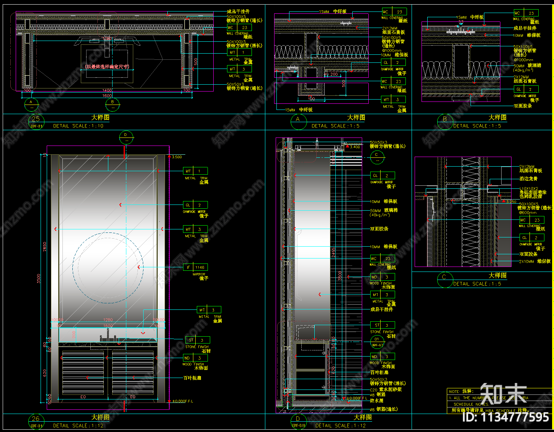Click the "C20 素水泥砂浆" annotation

(x=386, y=389)
